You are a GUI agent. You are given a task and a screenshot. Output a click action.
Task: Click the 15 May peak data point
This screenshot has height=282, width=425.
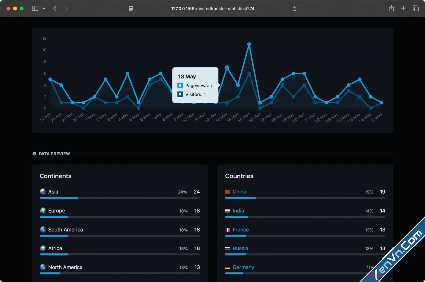pyautogui.click(x=249, y=44)
